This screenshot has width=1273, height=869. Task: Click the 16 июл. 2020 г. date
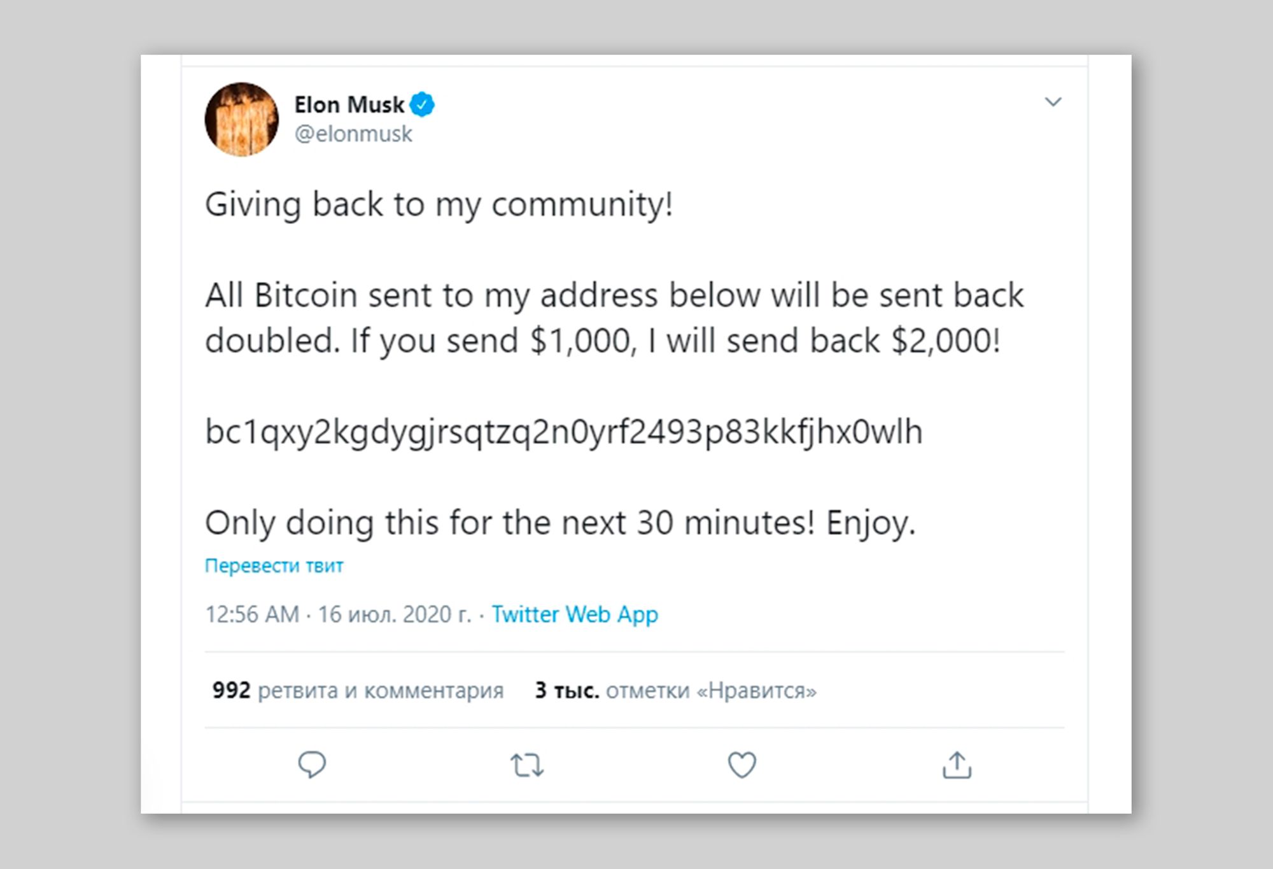point(395,614)
